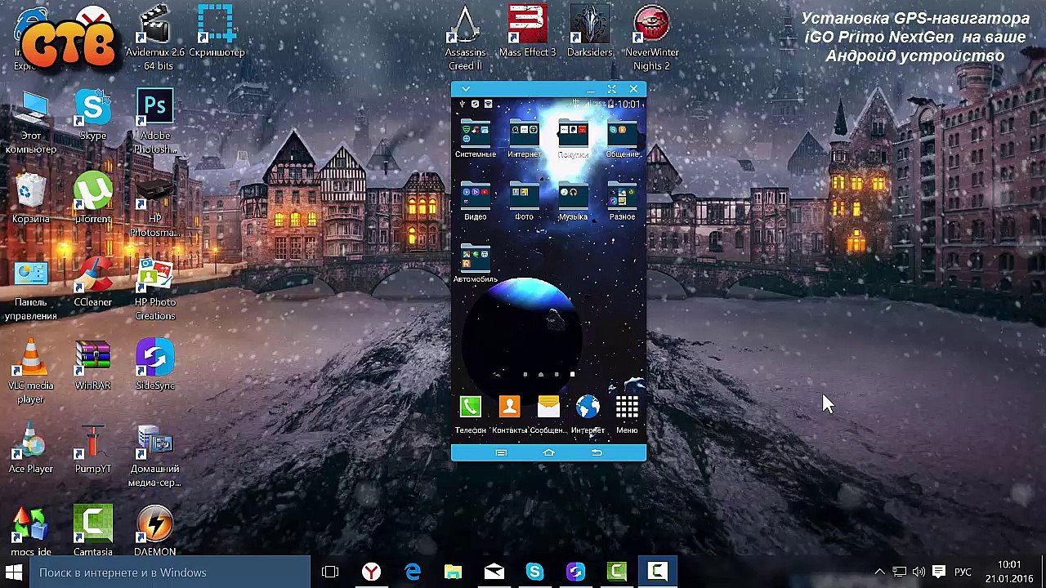
Task: Tap the phone's Menu navigation button
Action: pos(501,452)
